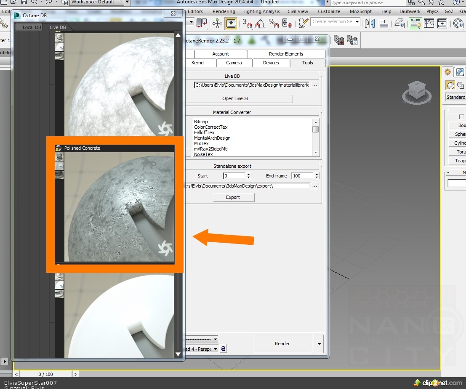Open the Rendering menu
The width and height of the screenshot is (466, 389).
click(x=224, y=11)
